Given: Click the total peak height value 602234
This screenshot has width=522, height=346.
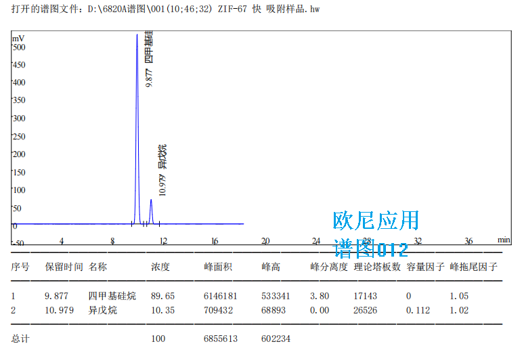Looking at the screenshot, I should 276,338.
